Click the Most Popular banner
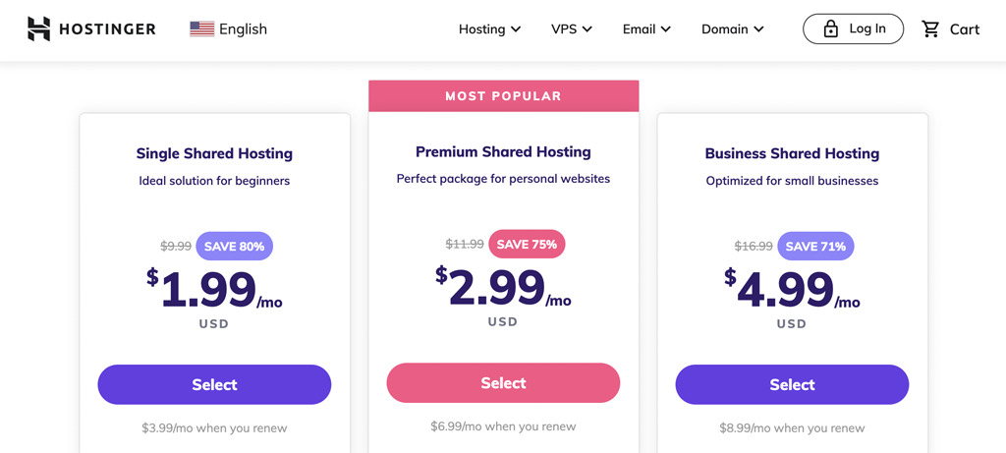Viewport: 1006px width, 453px height. (x=504, y=96)
